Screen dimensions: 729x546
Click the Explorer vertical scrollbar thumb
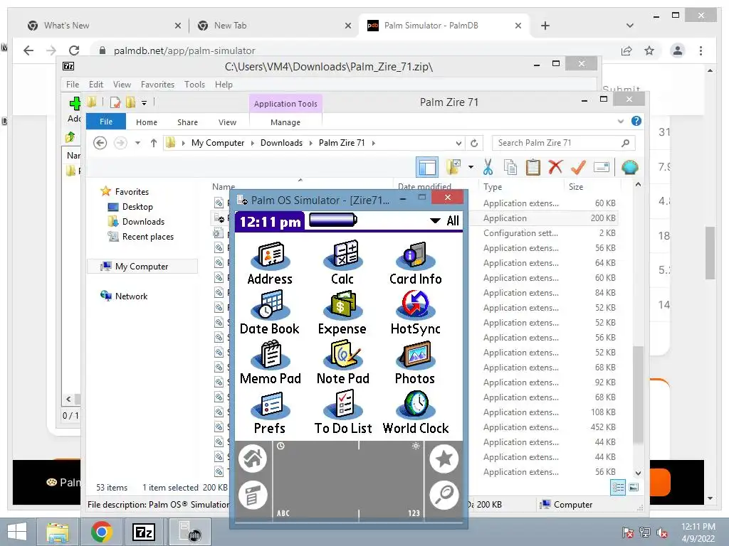[x=639, y=395]
